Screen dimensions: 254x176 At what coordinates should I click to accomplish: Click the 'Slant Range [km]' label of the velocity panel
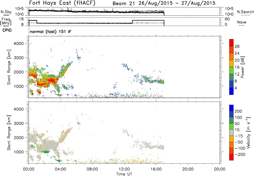[9, 132]
